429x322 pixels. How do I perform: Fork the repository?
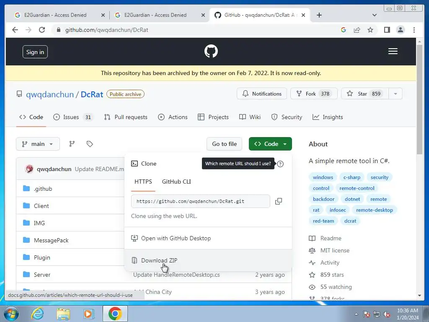[x=314, y=93]
